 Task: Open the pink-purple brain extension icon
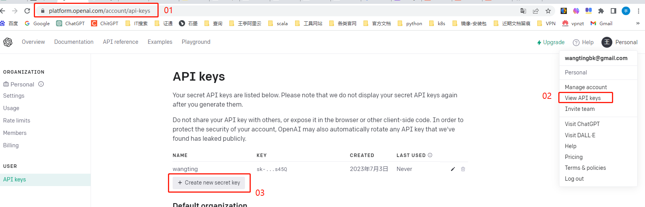pyautogui.click(x=576, y=11)
